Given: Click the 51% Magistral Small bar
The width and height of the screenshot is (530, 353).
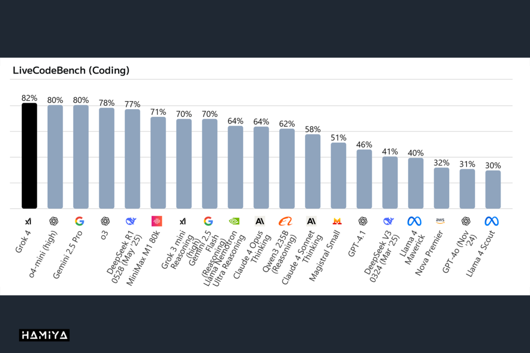Looking at the screenshot, I should (338, 176).
